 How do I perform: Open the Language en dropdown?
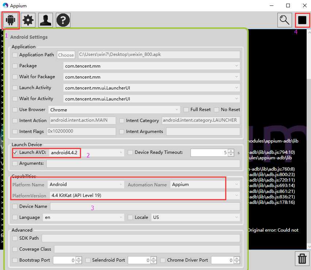coord(84,217)
